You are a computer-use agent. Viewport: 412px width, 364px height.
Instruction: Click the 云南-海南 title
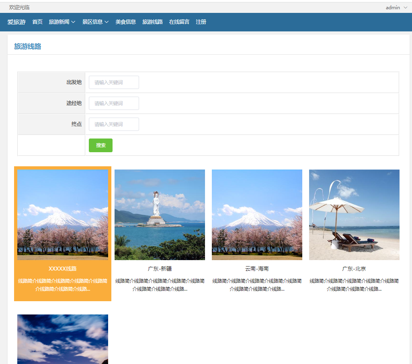coord(257,269)
